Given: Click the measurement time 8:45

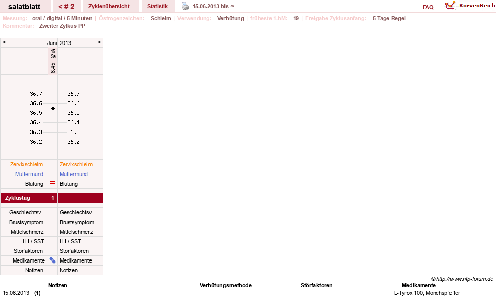Looking at the screenshot, I should pos(53,68).
